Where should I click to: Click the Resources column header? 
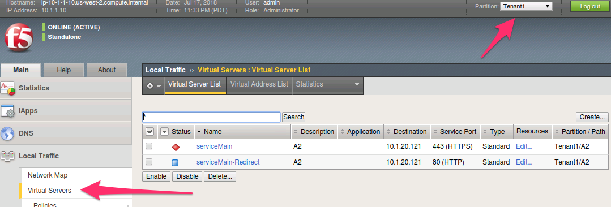(x=532, y=132)
